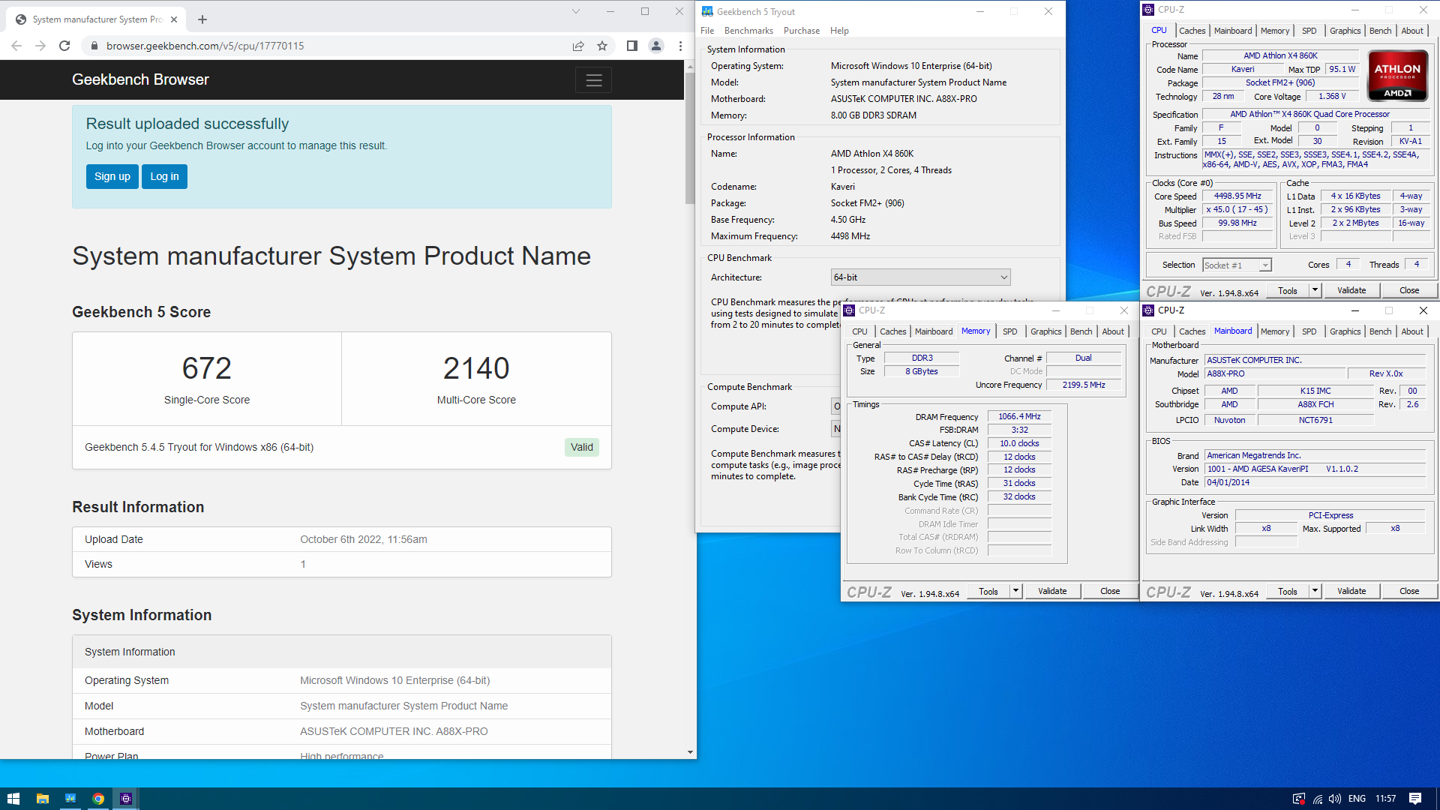Open the Architecture 64-bit dropdown

coord(920,277)
